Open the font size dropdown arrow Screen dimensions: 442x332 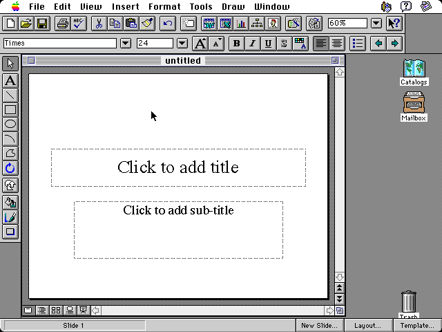(x=182, y=44)
